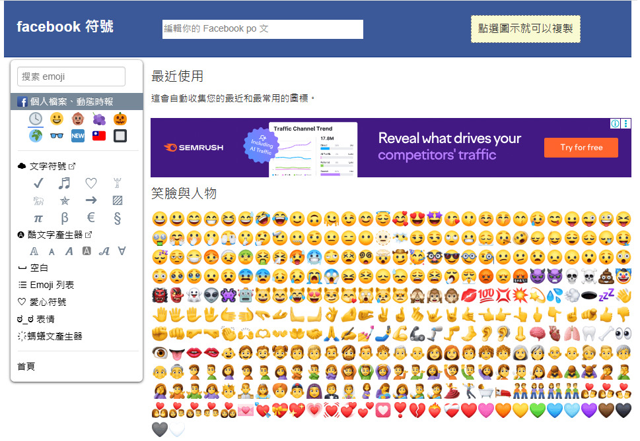
Task: Open the globe travel category icon
Action: [x=36, y=136]
